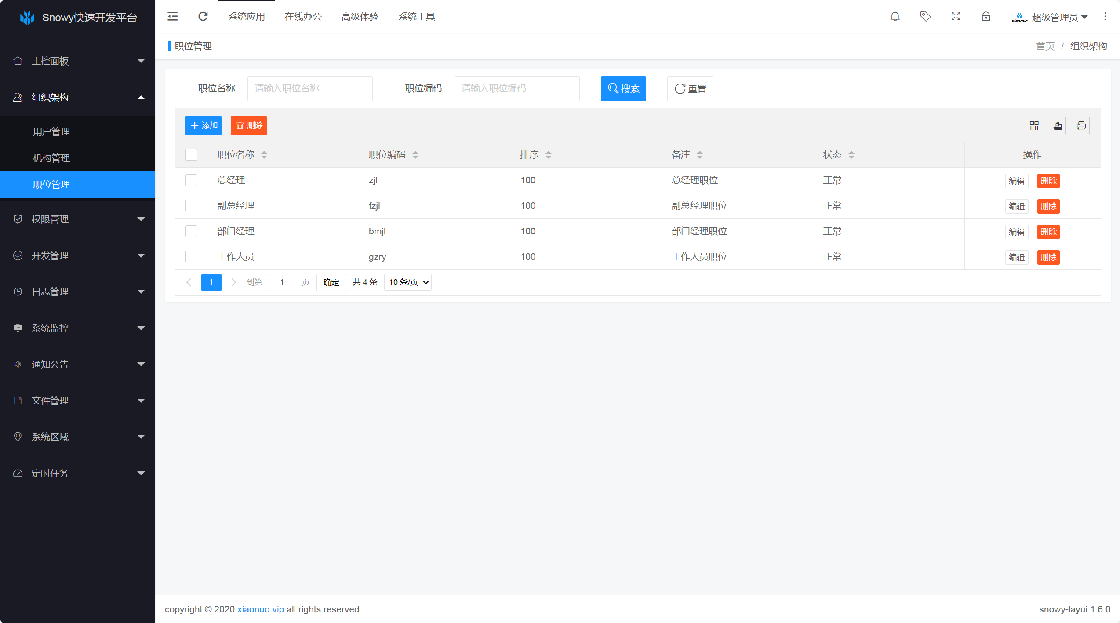This screenshot has width=1120, height=623.
Task: Click the tag note icon in header
Action: tap(925, 17)
